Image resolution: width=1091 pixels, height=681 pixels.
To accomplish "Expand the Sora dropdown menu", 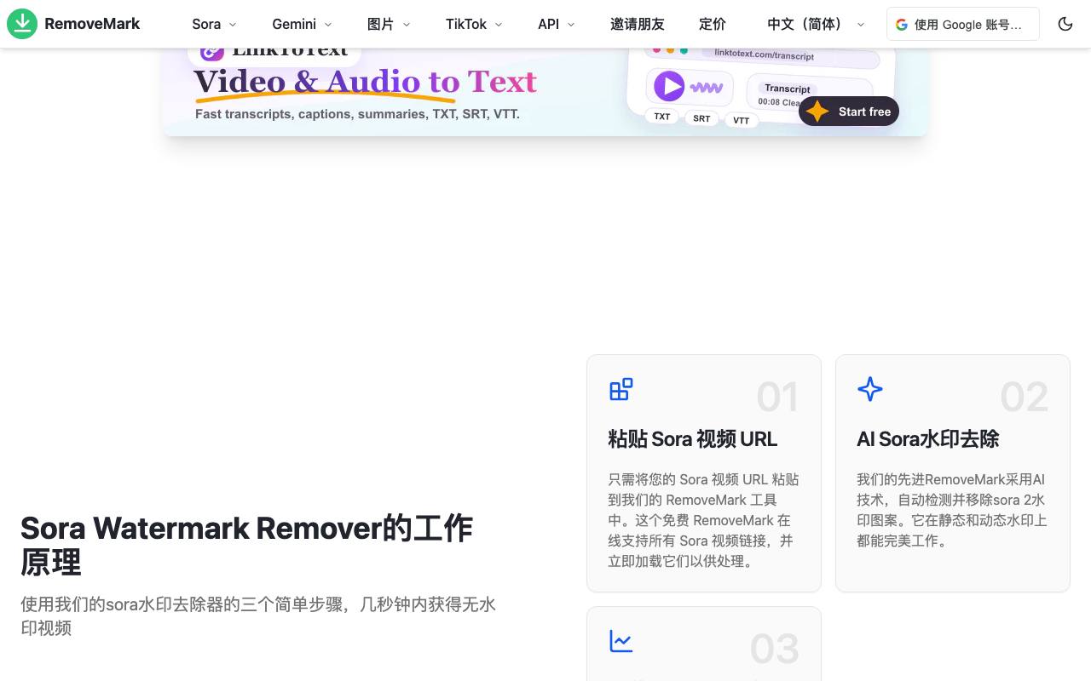I will tap(214, 24).
